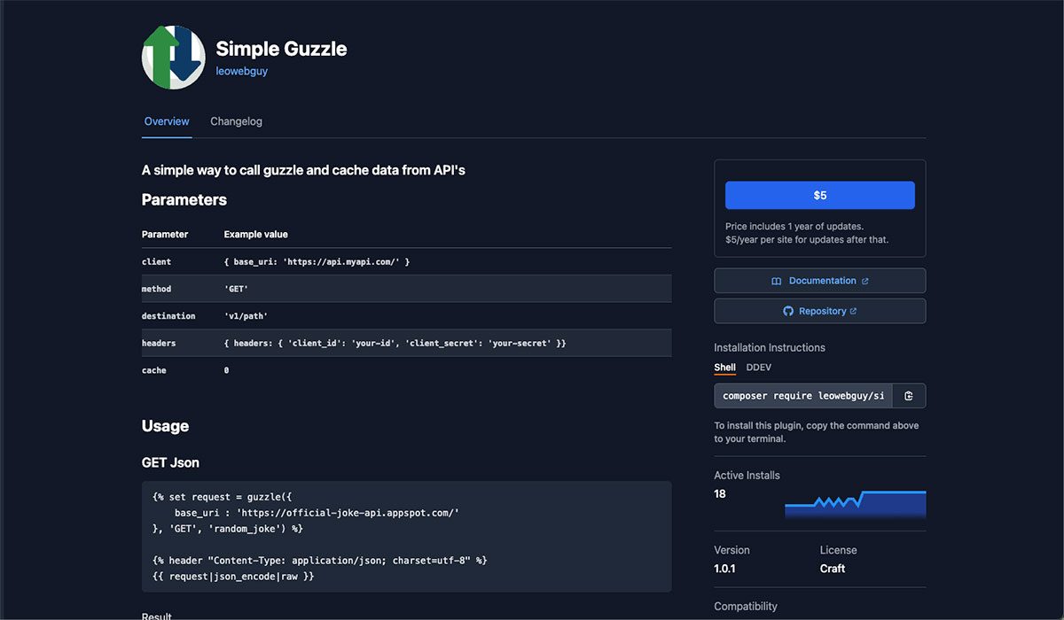The width and height of the screenshot is (1064, 620).
Task: Click the 'destination' parameter cell
Action: [169, 316]
